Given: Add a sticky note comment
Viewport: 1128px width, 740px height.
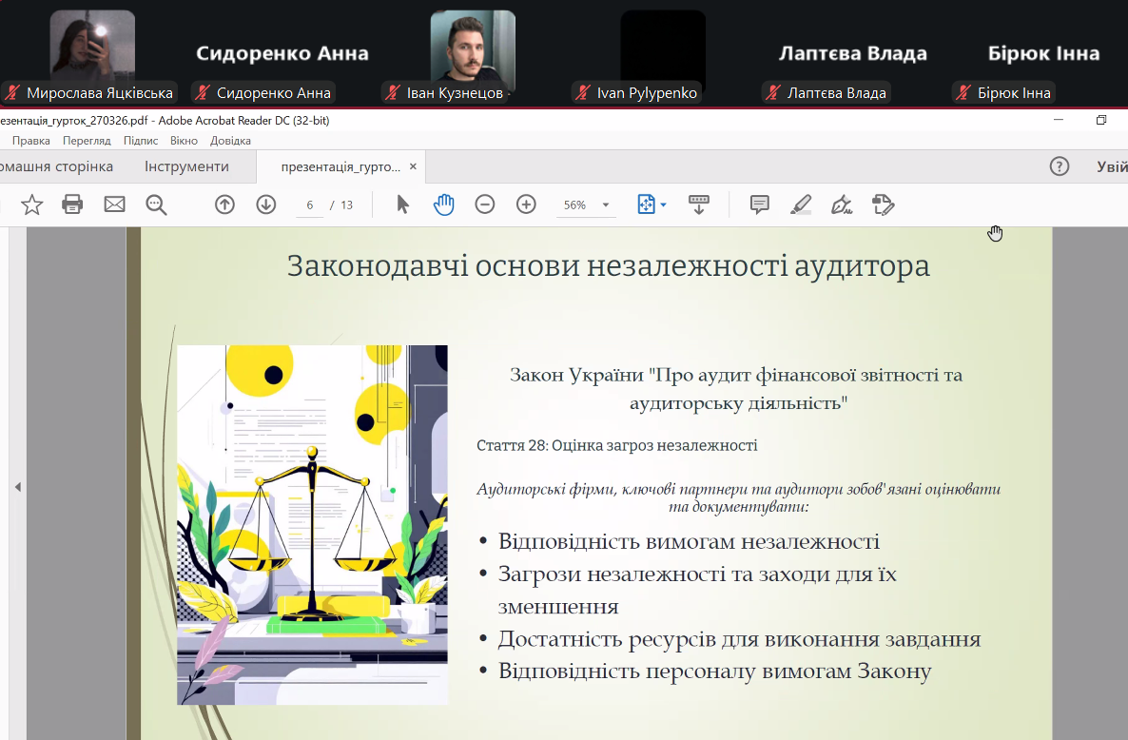Looking at the screenshot, I should 759,204.
